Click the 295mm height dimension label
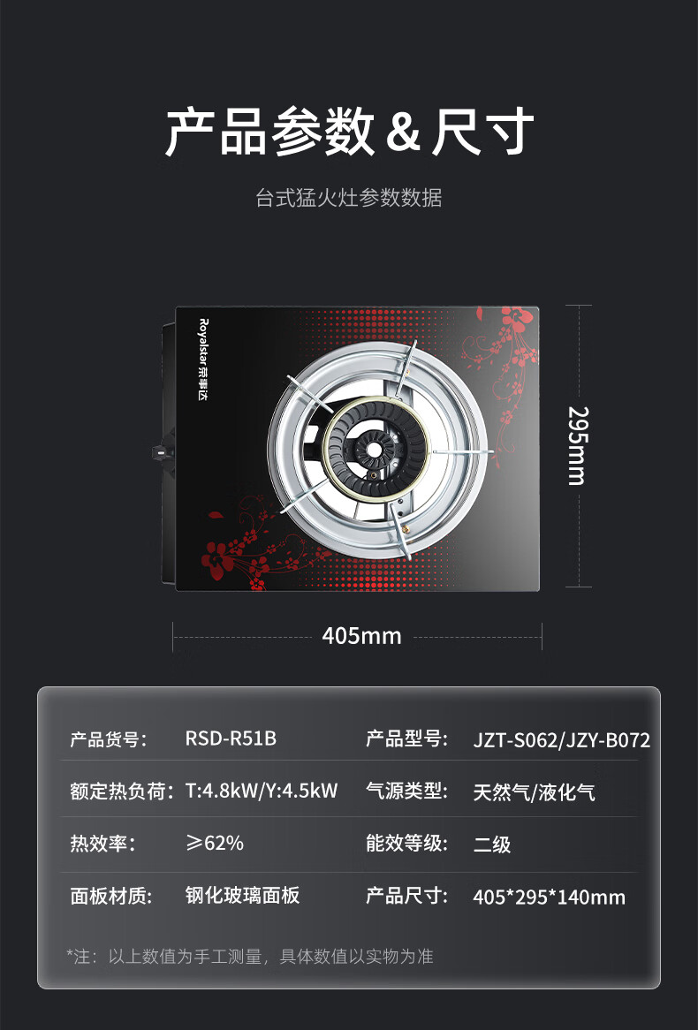The width and height of the screenshot is (698, 1030). click(577, 445)
